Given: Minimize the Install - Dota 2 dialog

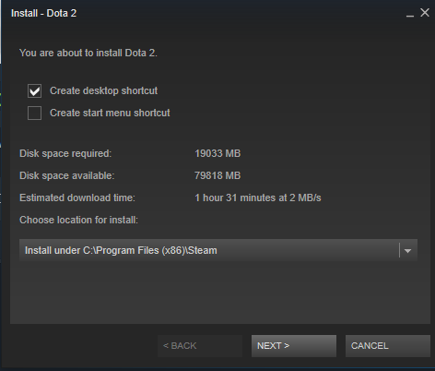Looking at the screenshot, I should click(410, 15).
